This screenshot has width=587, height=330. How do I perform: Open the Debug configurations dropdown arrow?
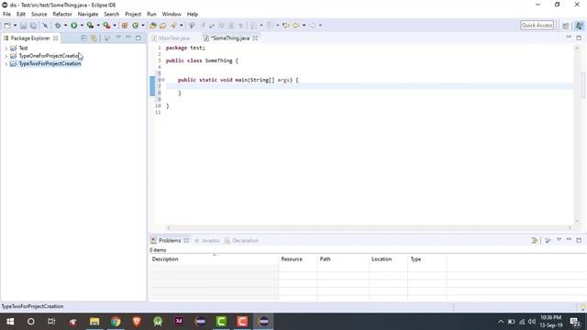(65, 26)
